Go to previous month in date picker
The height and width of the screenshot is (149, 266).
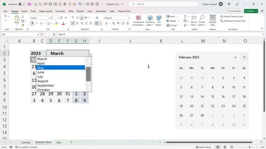pos(236,57)
